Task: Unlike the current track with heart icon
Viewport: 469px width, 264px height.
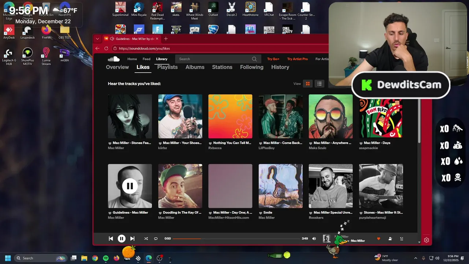Action: 378,239
